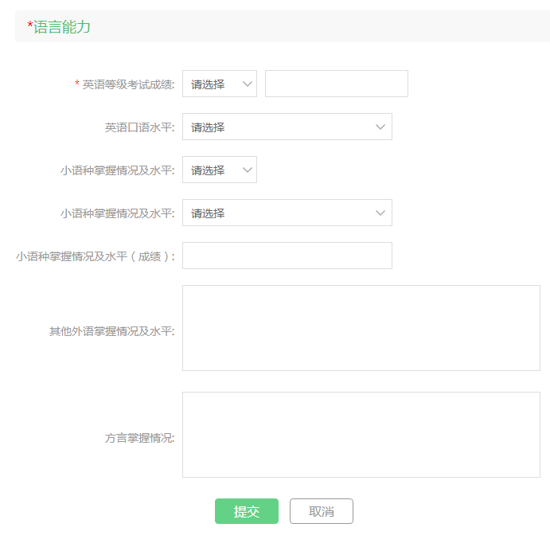The image size is (550, 547).
Task: Focus the 小语种掌握情况及水平（成绩）input field
Action: [x=287, y=256]
